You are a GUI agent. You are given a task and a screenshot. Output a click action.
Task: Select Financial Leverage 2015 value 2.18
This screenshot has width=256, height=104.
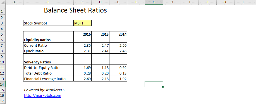click(x=101, y=79)
